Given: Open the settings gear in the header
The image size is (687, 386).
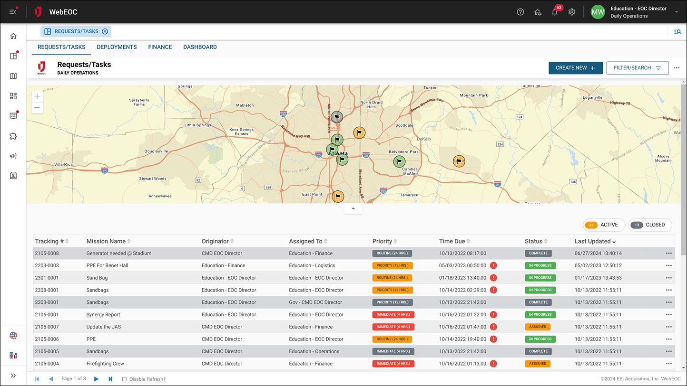Looking at the screenshot, I should point(572,12).
